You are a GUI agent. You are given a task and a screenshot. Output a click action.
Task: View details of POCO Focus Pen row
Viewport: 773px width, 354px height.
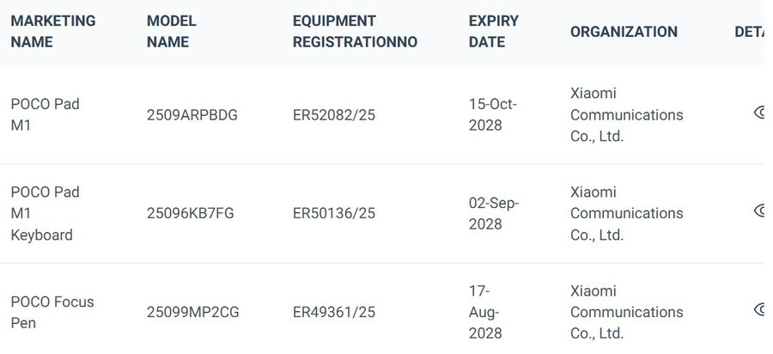click(759, 309)
